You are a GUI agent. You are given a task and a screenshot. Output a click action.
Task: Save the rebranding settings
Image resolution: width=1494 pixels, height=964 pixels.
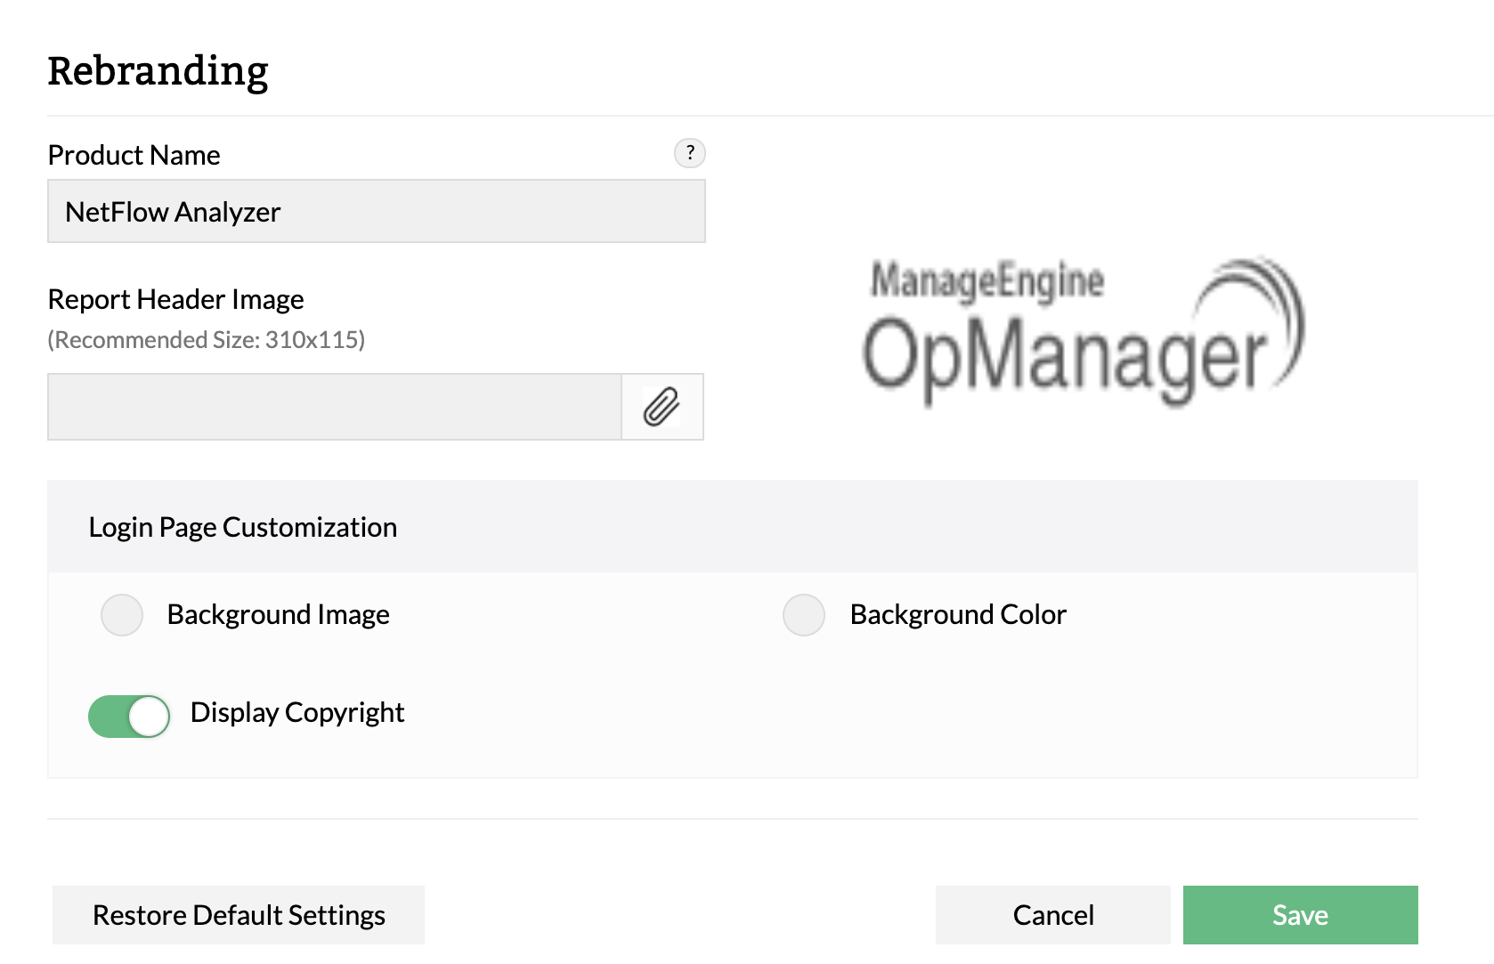tap(1300, 915)
